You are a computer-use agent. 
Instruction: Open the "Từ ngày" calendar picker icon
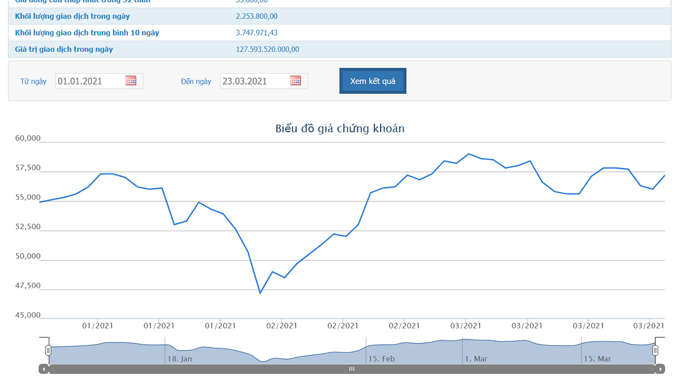point(131,81)
